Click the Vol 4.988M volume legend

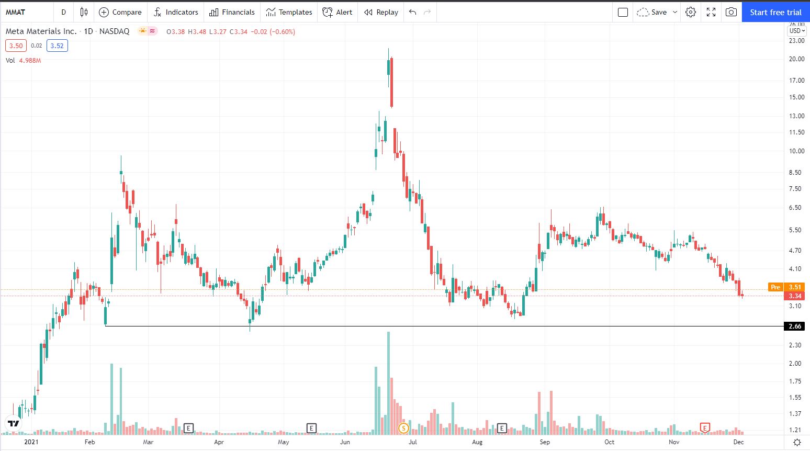(23, 60)
